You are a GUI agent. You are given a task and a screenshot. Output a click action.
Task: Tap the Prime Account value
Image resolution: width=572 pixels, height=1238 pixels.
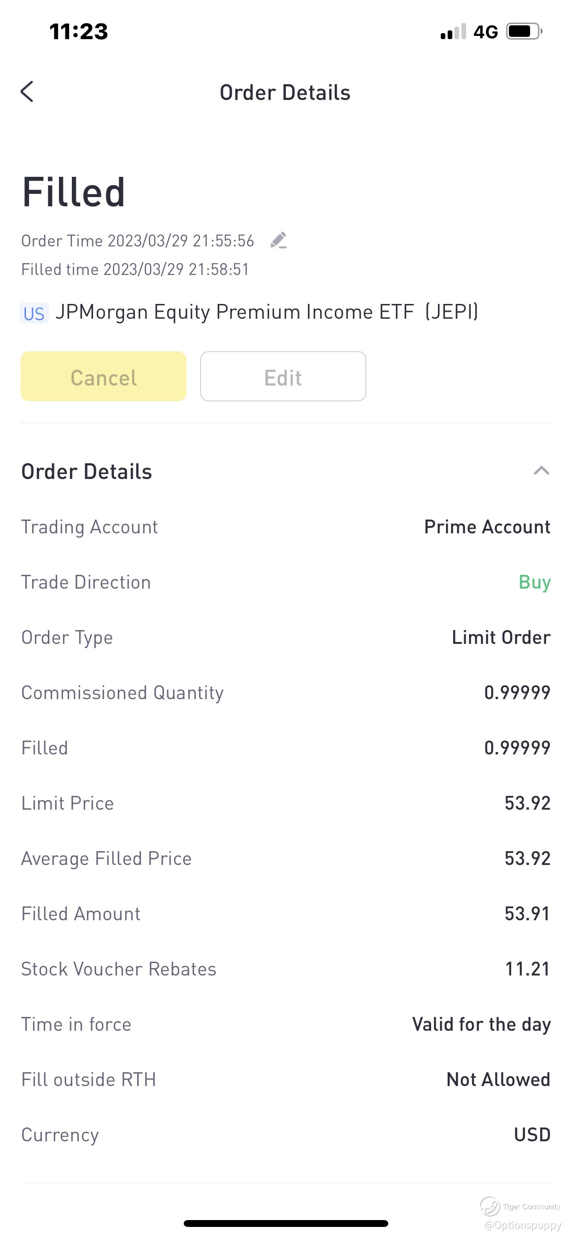click(x=487, y=527)
